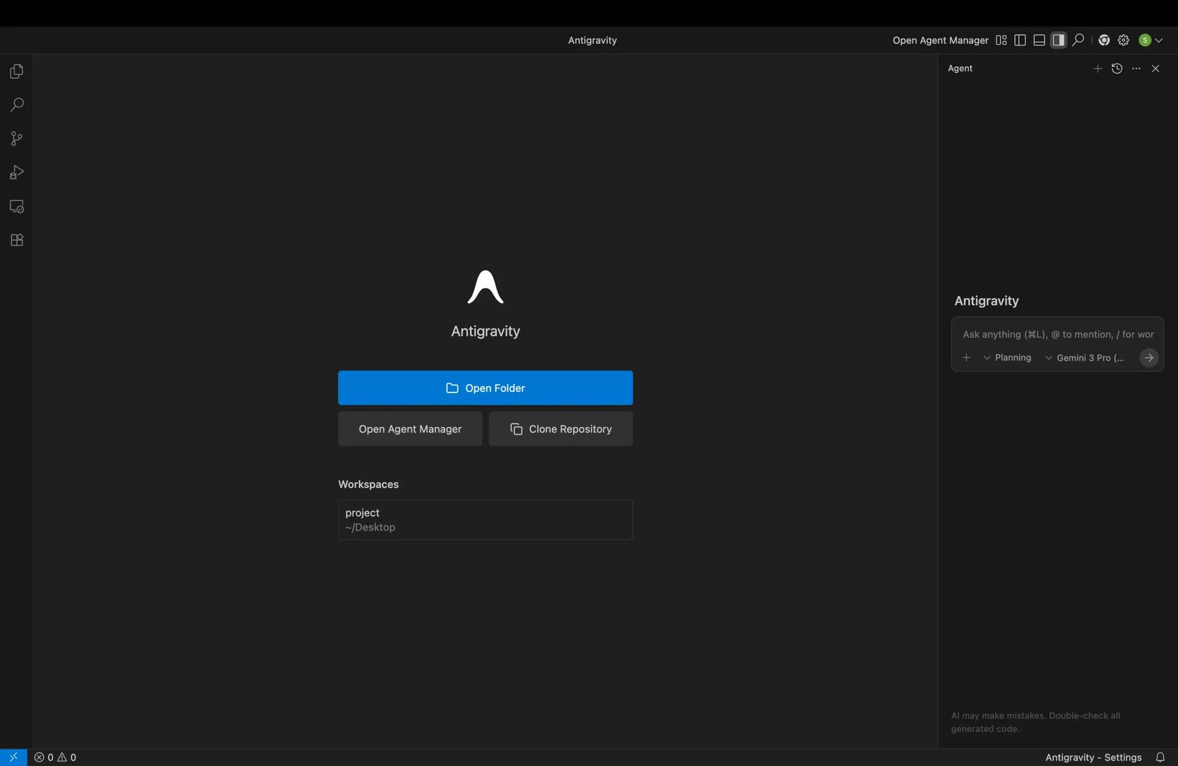Select Open Agent Manager in the title bar
Viewport: 1178px width, 766px height.
(940, 40)
